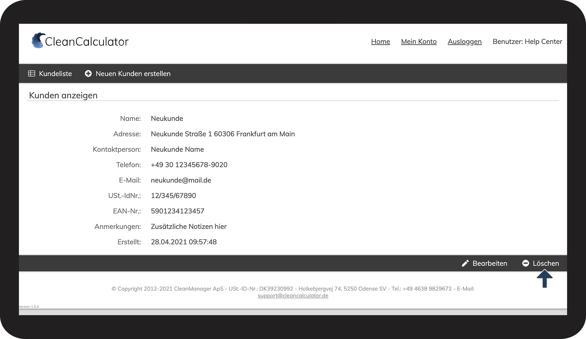Click the 'Kontaktperson:' field label
The image size is (586, 339).
tap(117, 149)
